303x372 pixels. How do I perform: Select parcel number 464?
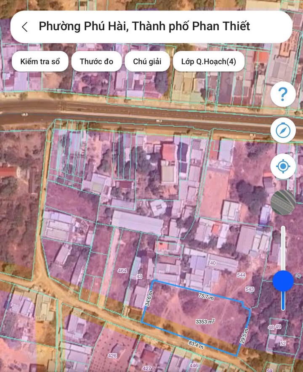click(x=122, y=271)
